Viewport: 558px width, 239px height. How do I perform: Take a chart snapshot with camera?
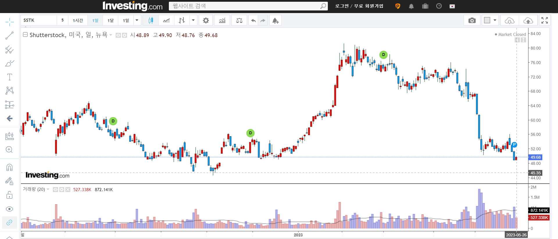point(472,20)
